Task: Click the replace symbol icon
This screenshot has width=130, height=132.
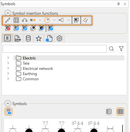Action: click(50, 28)
